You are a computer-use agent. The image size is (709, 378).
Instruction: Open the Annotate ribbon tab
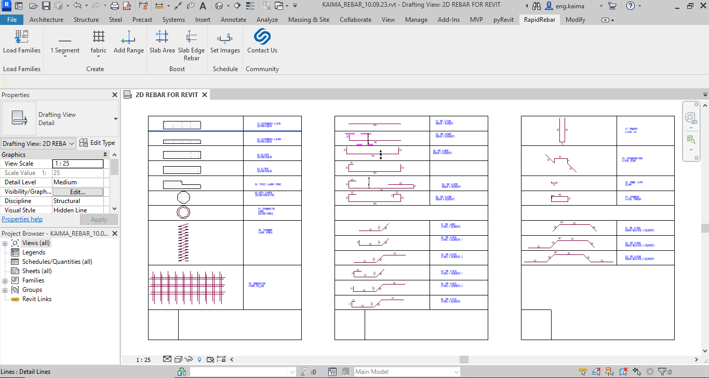[233, 20]
